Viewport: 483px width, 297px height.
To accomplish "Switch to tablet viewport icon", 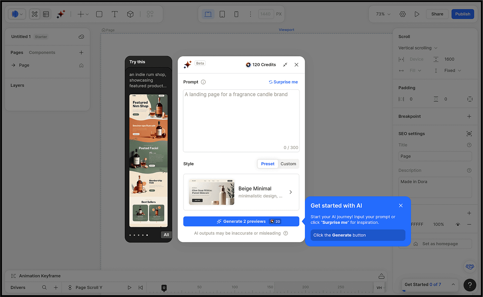I will [x=222, y=14].
